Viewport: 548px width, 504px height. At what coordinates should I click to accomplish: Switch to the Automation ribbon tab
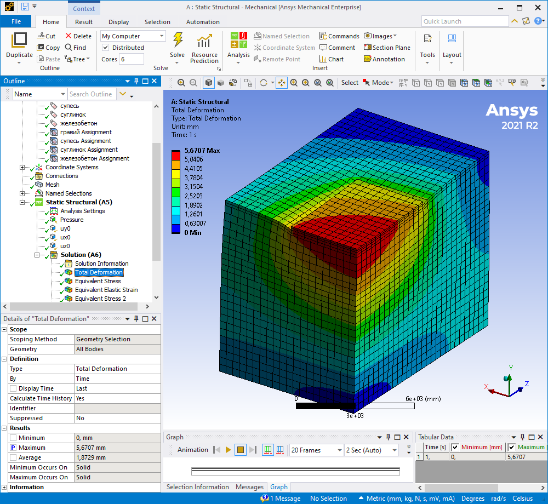coord(203,22)
